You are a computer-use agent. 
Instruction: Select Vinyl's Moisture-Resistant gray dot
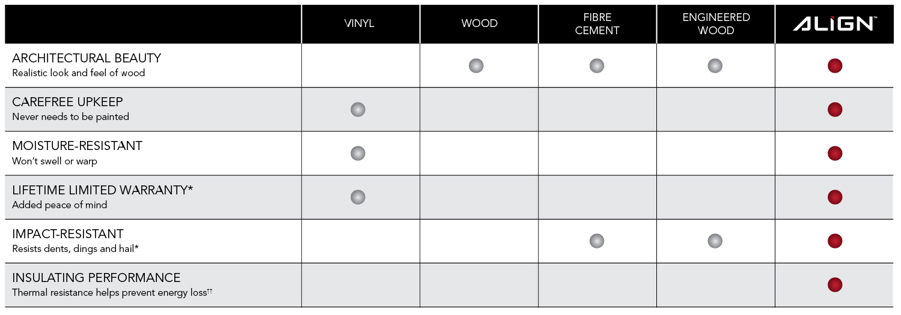358,153
